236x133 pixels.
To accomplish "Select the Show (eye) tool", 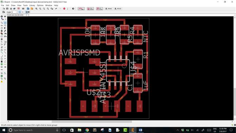I will [x=5, y=17].
